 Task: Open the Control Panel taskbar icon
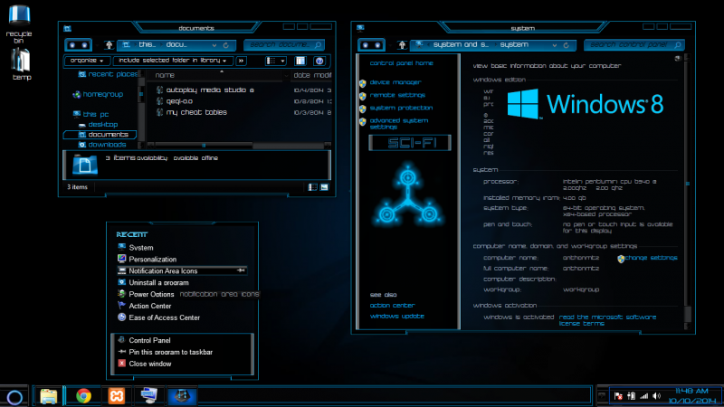tap(182, 396)
